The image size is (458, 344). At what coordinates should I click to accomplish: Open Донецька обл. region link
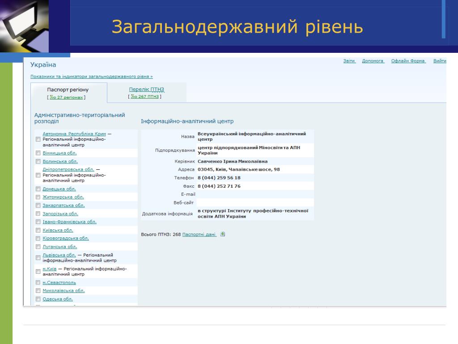click(x=59, y=189)
